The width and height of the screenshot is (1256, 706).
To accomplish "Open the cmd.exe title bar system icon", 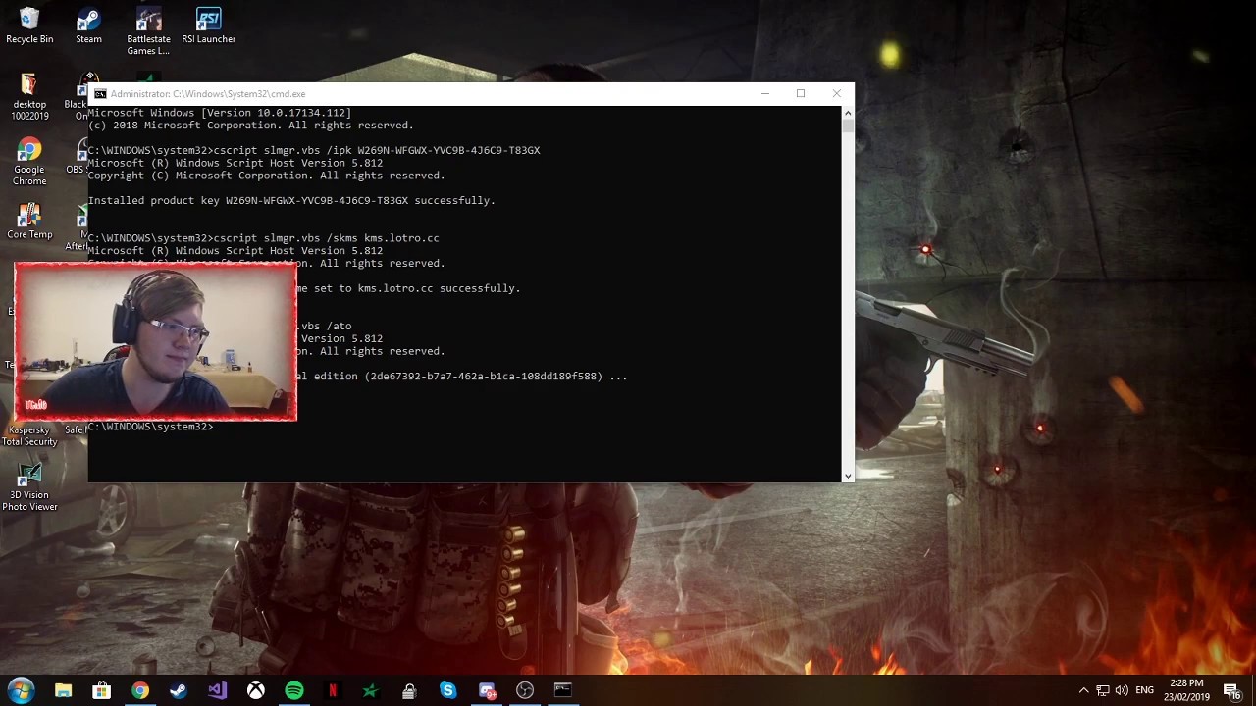I will click(x=100, y=94).
